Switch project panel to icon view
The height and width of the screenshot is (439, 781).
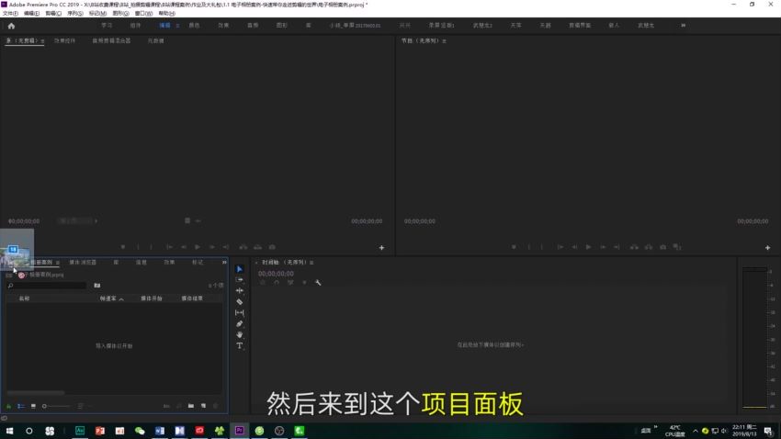click(33, 406)
